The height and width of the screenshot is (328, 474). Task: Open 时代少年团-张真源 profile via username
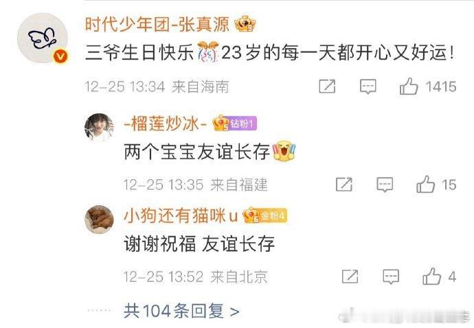(157, 24)
